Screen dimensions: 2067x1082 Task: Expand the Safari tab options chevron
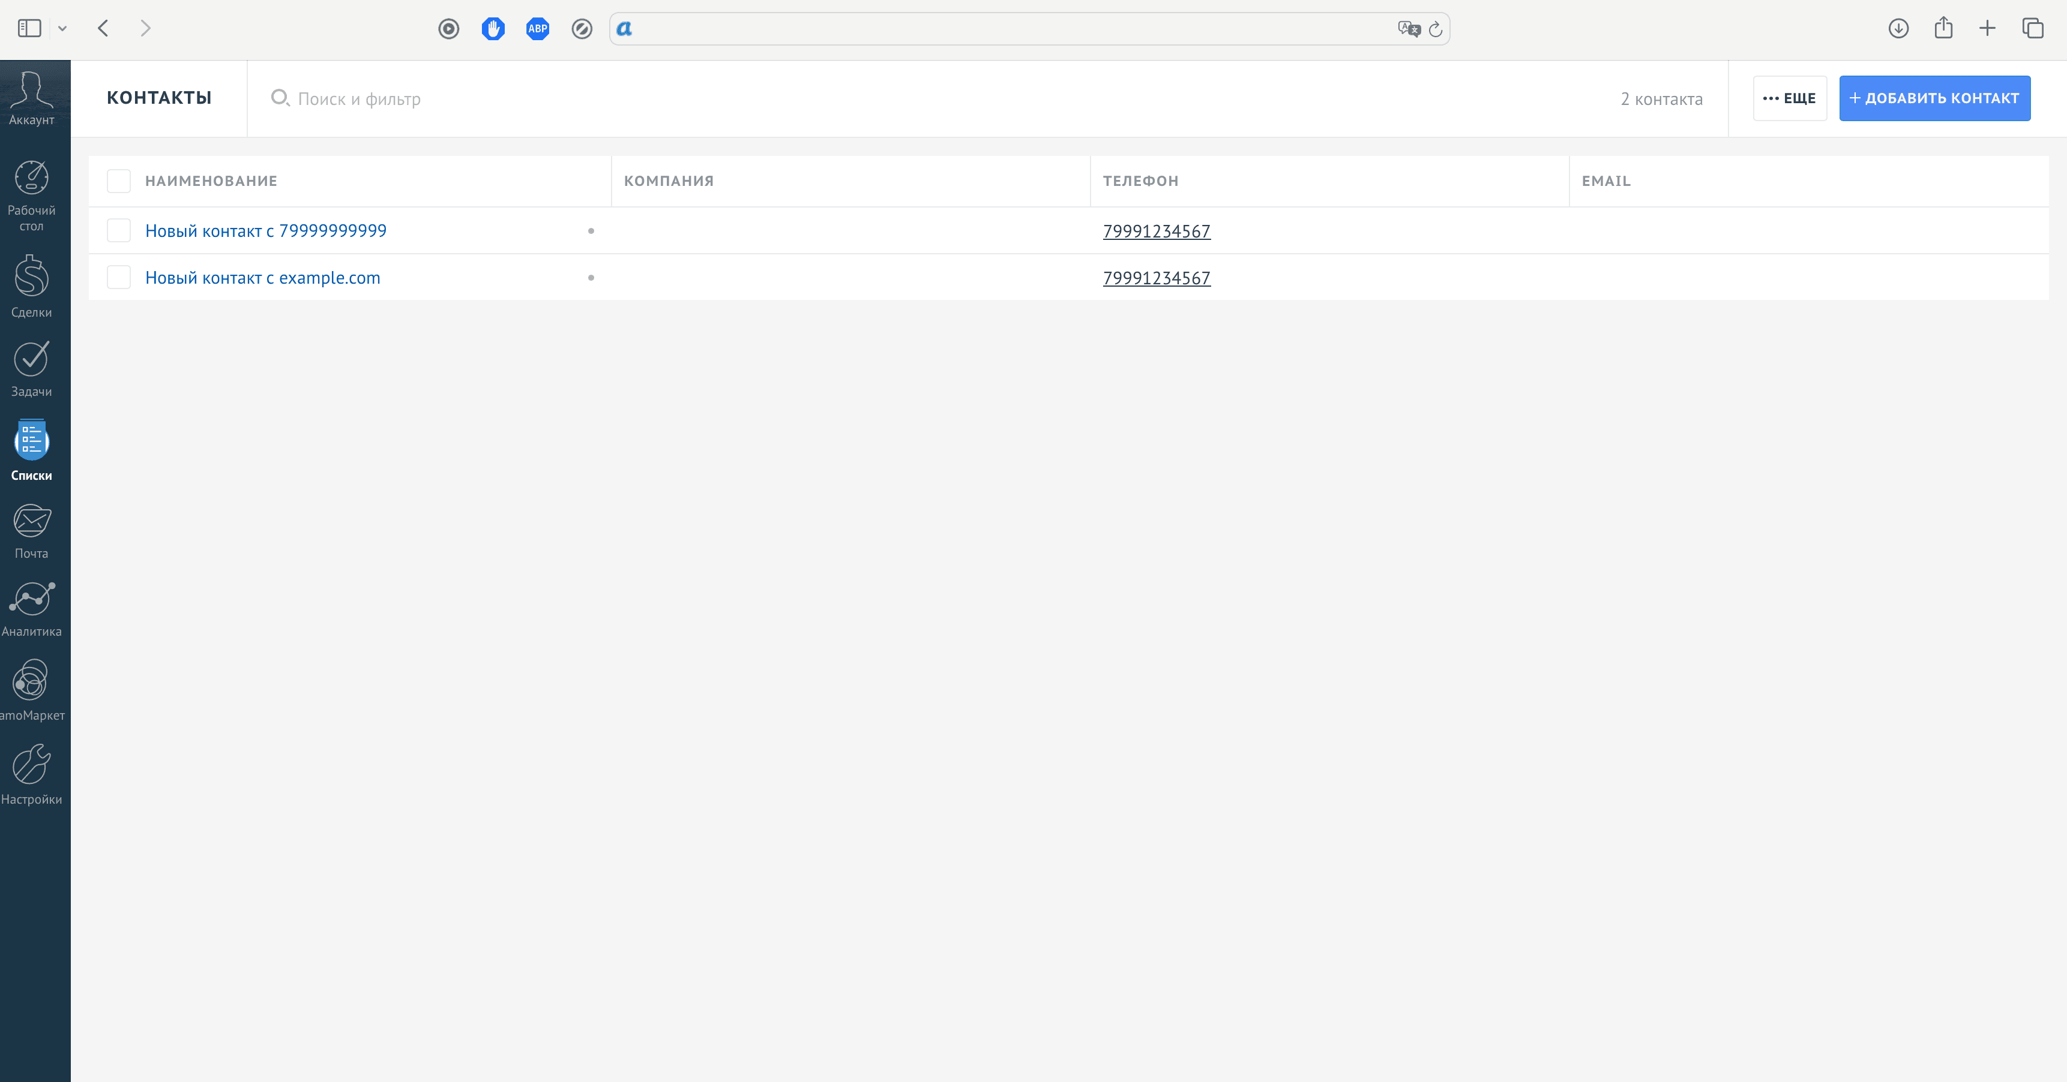point(62,27)
